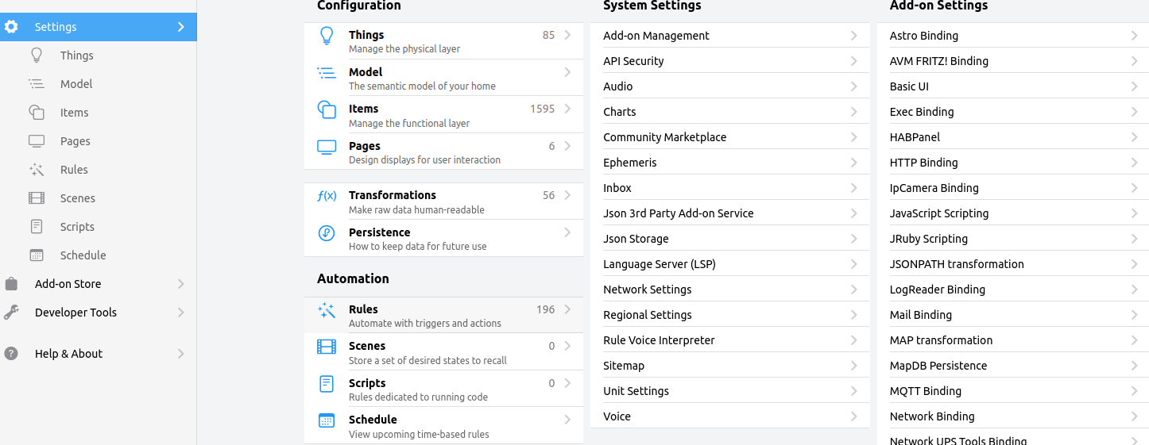1149x445 pixels.
Task: Click the Scenes film icon under Automation
Action: 327,347
